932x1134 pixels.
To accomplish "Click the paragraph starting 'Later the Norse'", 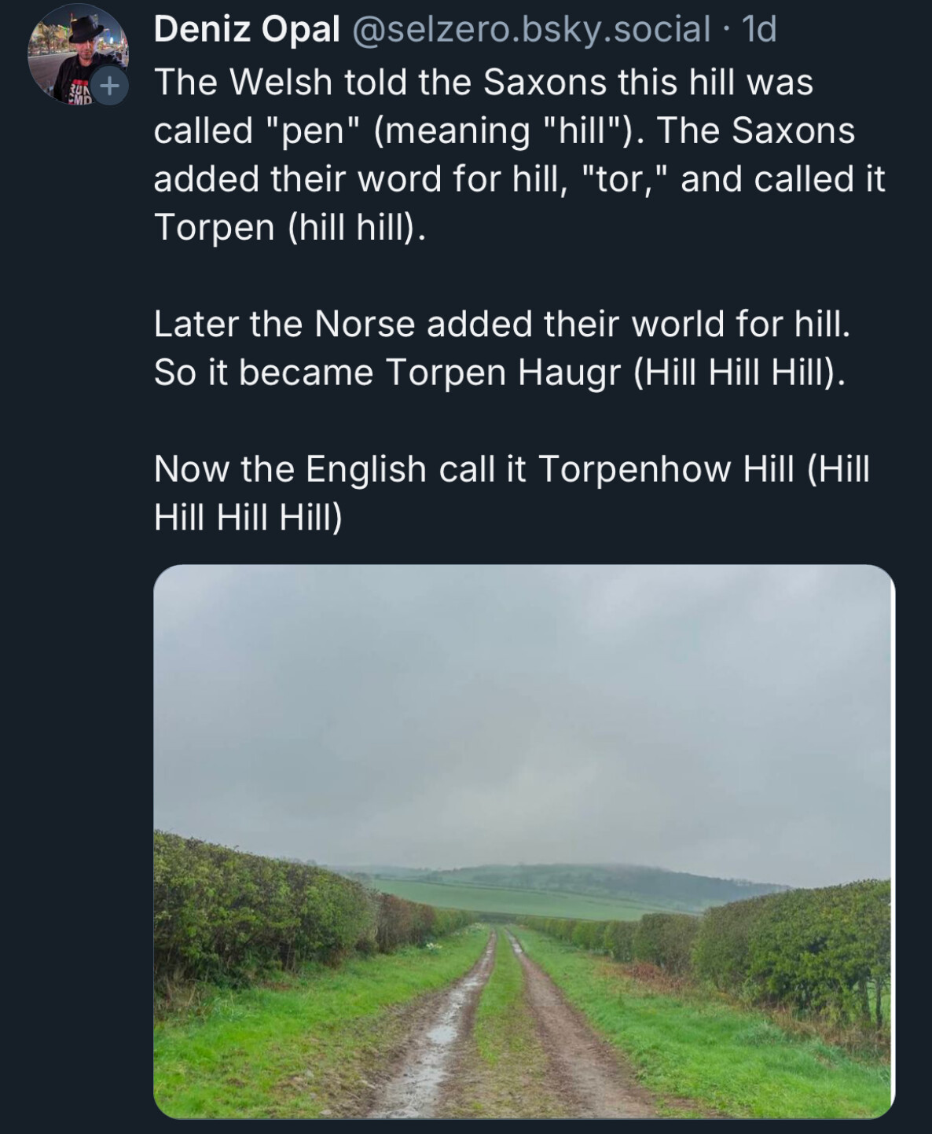I will pyautogui.click(x=501, y=348).
